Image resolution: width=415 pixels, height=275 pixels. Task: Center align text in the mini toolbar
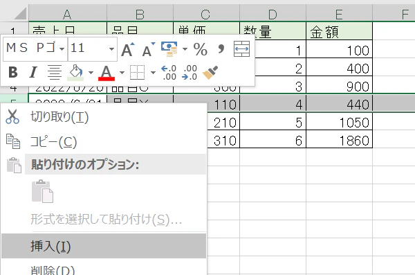55,72
